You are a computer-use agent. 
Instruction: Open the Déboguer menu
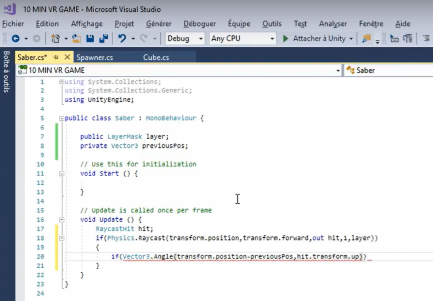point(200,24)
